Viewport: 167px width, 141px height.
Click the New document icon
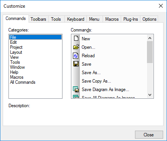[x=76, y=38]
